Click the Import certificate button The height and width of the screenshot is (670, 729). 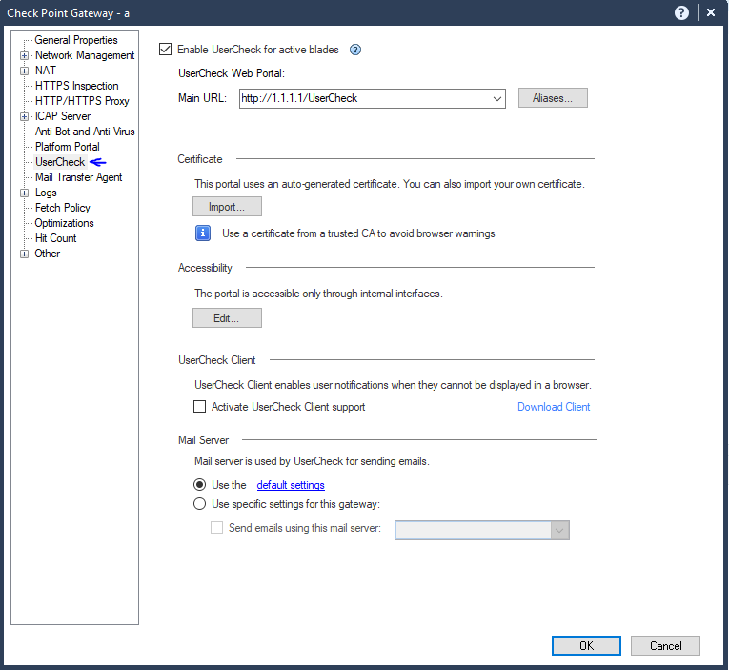click(x=227, y=207)
